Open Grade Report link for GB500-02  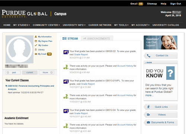coord(81,54)
